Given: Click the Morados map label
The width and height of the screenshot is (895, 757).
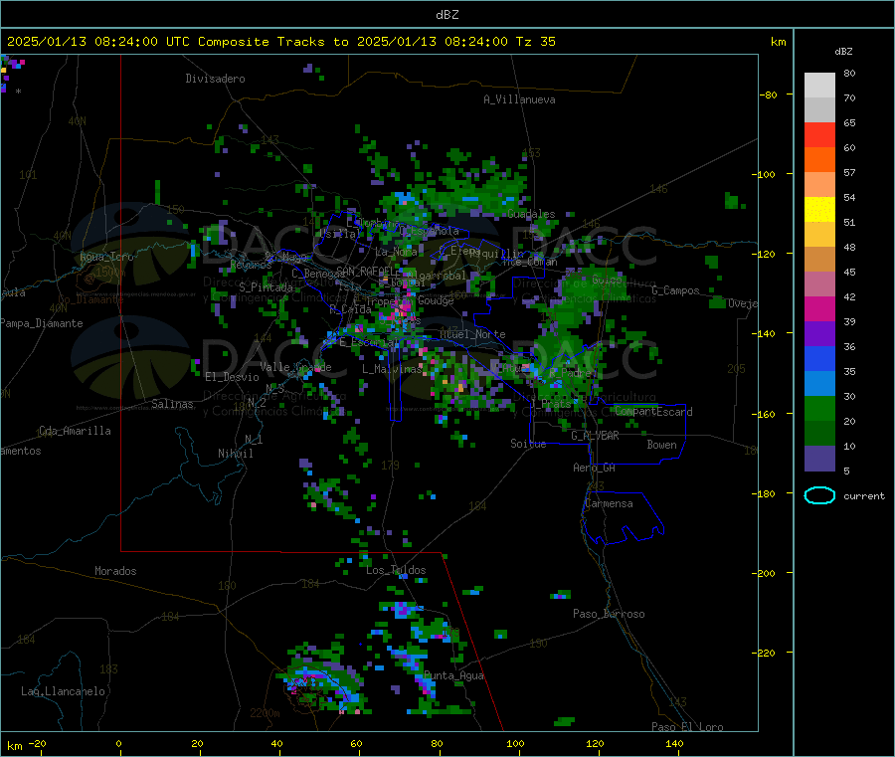Looking at the screenshot, I should point(115,571).
